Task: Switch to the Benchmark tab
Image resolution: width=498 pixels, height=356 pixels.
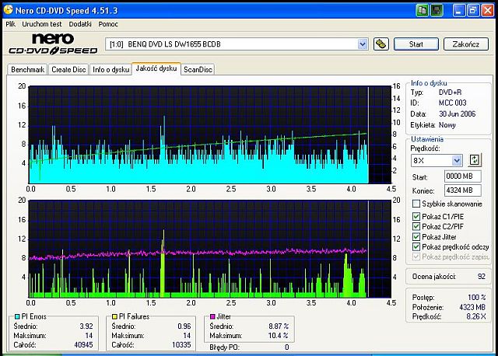Action: pyautogui.click(x=27, y=69)
